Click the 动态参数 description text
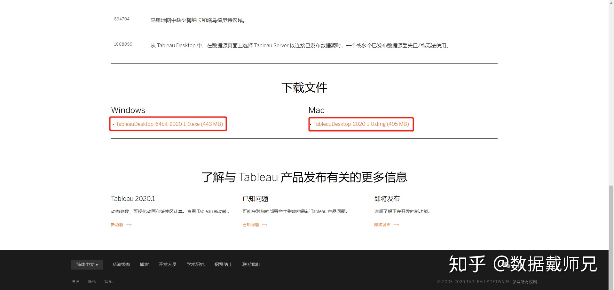Image resolution: width=614 pixels, height=290 pixels. click(x=171, y=211)
